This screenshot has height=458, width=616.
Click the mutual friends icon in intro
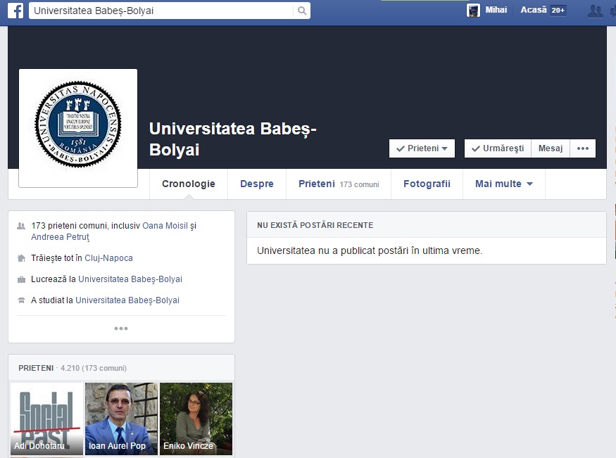pyautogui.click(x=21, y=226)
